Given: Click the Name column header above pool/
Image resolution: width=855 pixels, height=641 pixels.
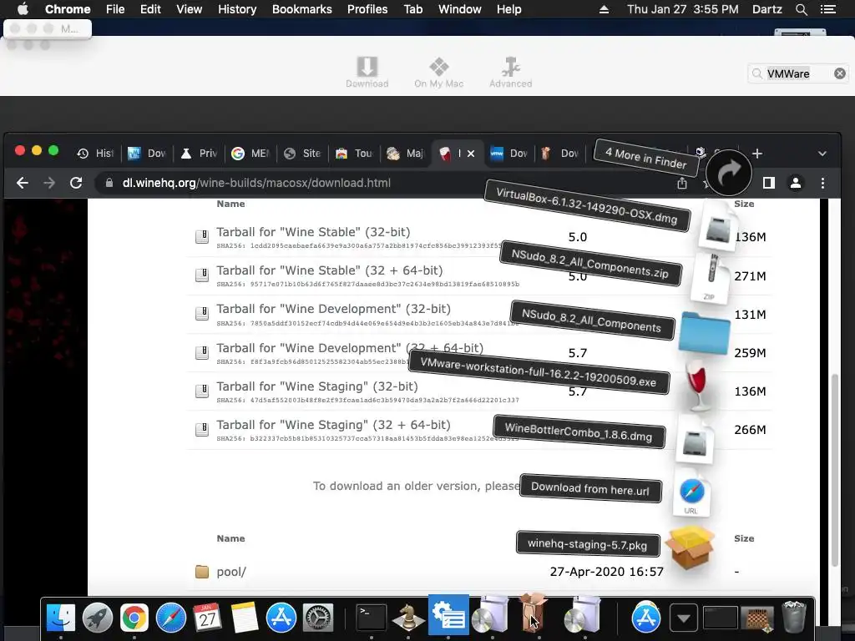Looking at the screenshot, I should point(230,538).
